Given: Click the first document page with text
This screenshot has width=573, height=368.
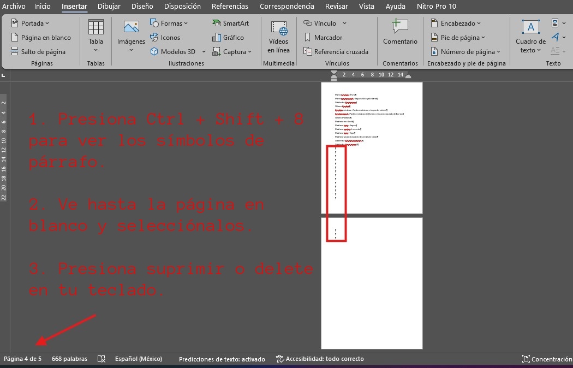Looking at the screenshot, I should pyautogui.click(x=372, y=147).
